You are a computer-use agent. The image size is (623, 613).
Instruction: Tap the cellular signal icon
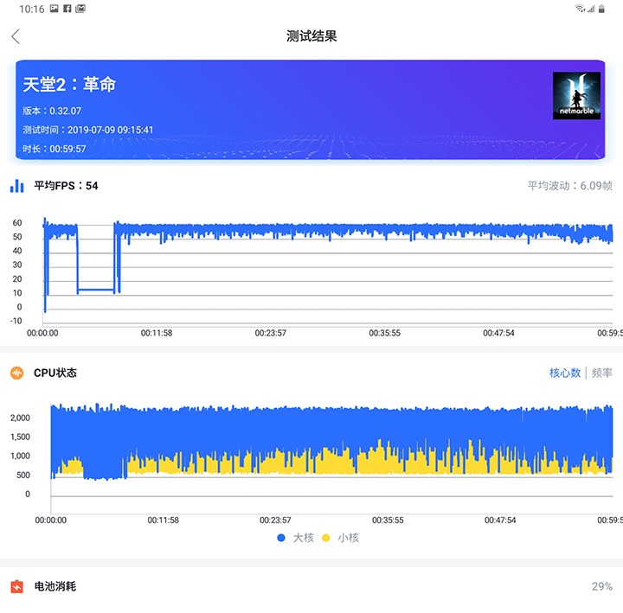click(x=591, y=9)
